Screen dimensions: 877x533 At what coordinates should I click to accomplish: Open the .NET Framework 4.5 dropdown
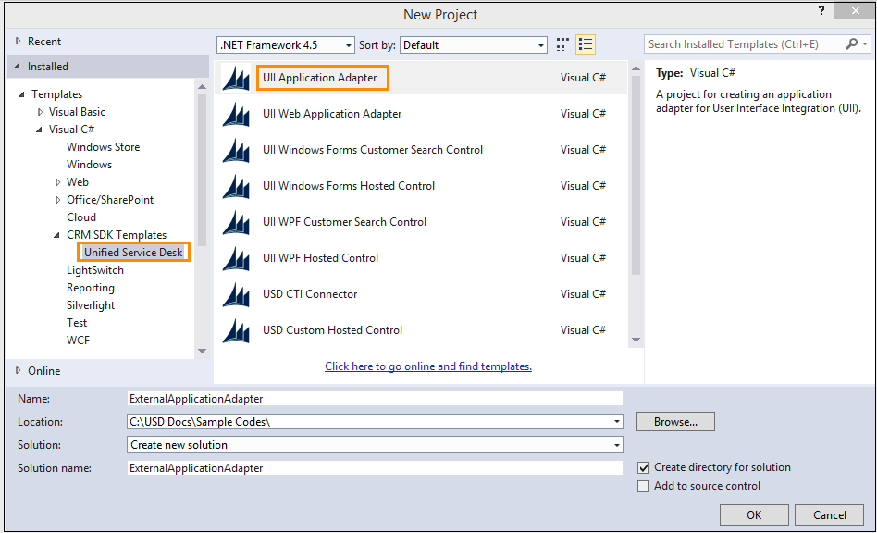click(x=347, y=43)
